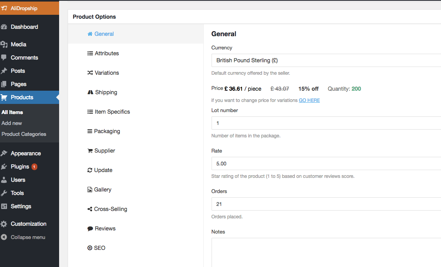Click the Settings sliders icon
441x267 pixels.
pos(4,206)
